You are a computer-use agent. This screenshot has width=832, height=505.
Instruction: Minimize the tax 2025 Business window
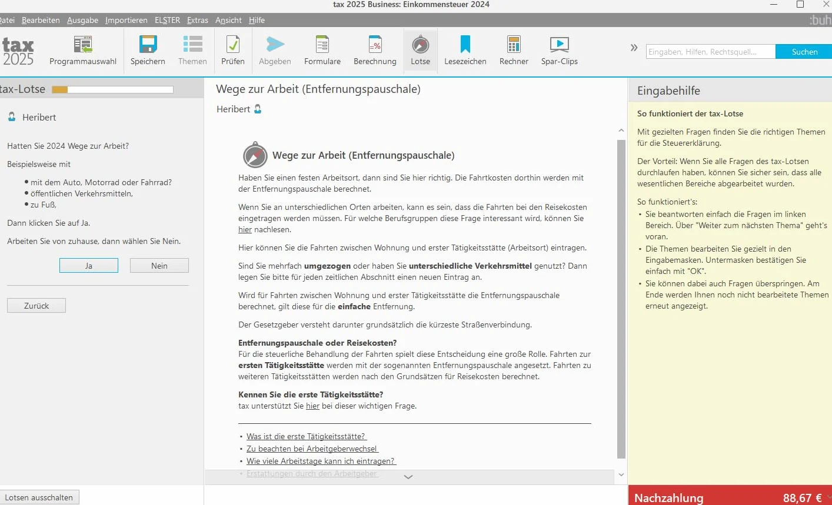(x=774, y=4)
